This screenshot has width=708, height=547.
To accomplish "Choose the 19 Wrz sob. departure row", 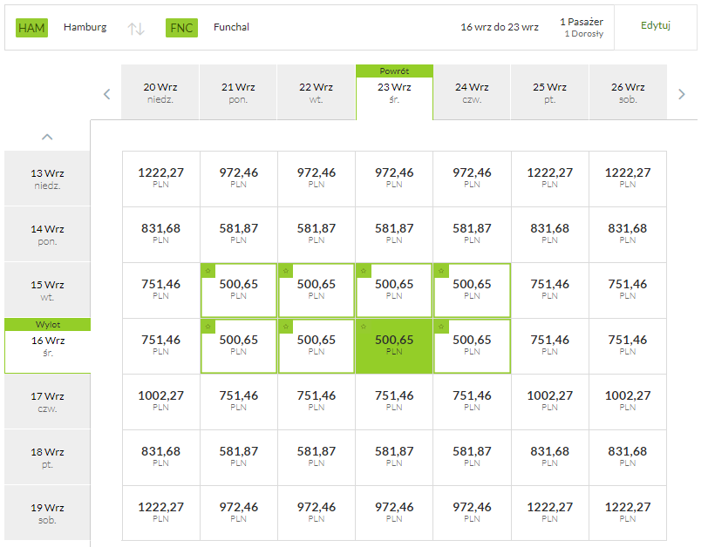I will [x=47, y=513].
